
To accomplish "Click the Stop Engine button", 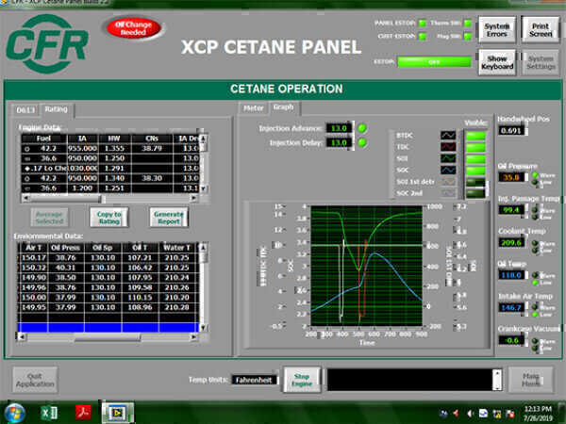I will click(x=302, y=380).
